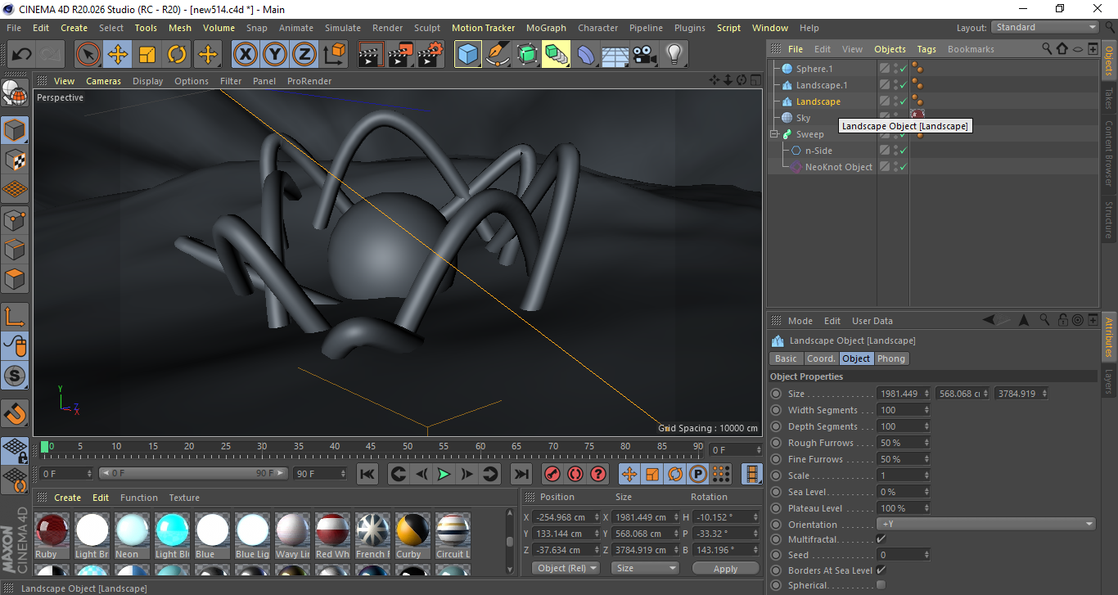The image size is (1118, 595).
Task: Open Edit Render Settings
Action: click(x=431, y=55)
